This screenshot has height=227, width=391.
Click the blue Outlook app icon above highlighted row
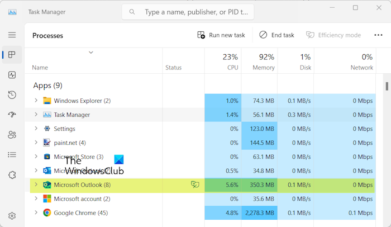coord(47,171)
